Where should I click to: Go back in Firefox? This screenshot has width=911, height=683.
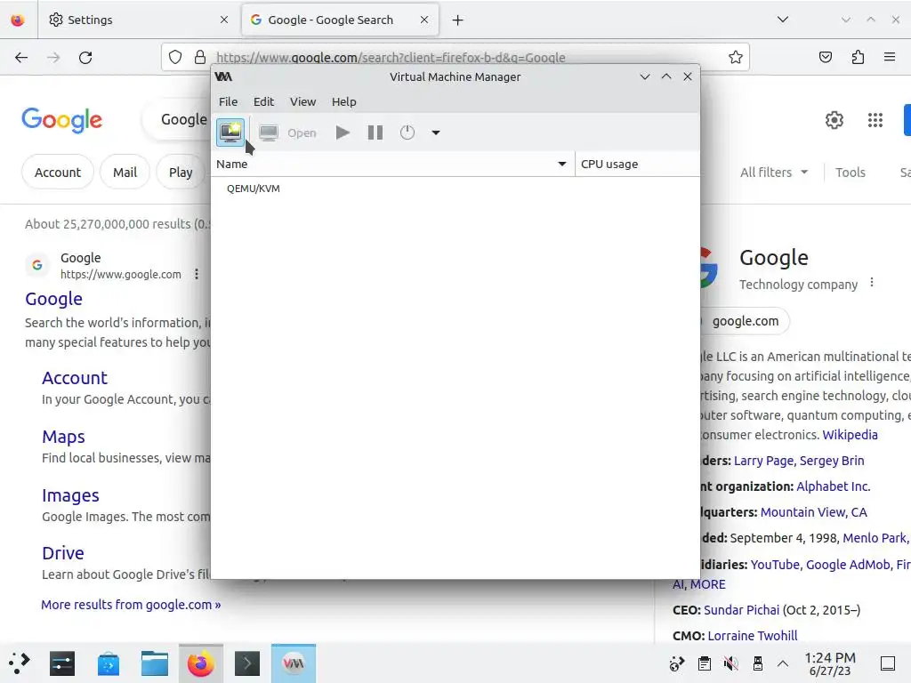pyautogui.click(x=21, y=57)
